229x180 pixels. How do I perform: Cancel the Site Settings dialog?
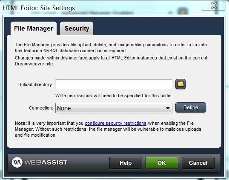click(x=198, y=163)
